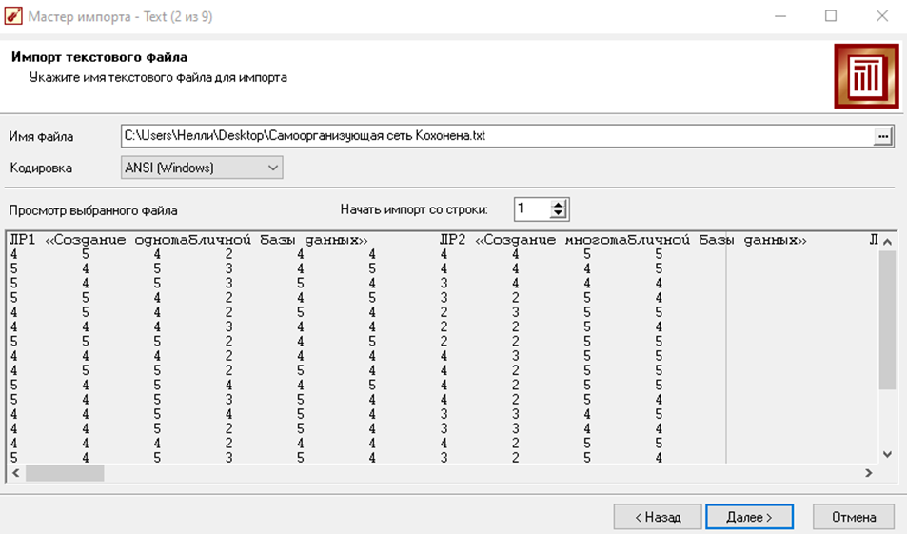Click the Кодировка label

(x=41, y=168)
